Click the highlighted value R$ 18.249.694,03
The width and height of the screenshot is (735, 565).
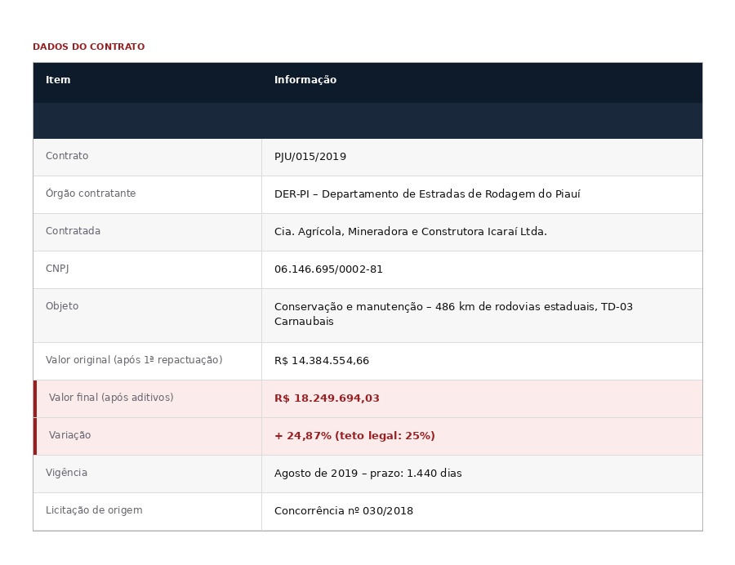pos(327,398)
